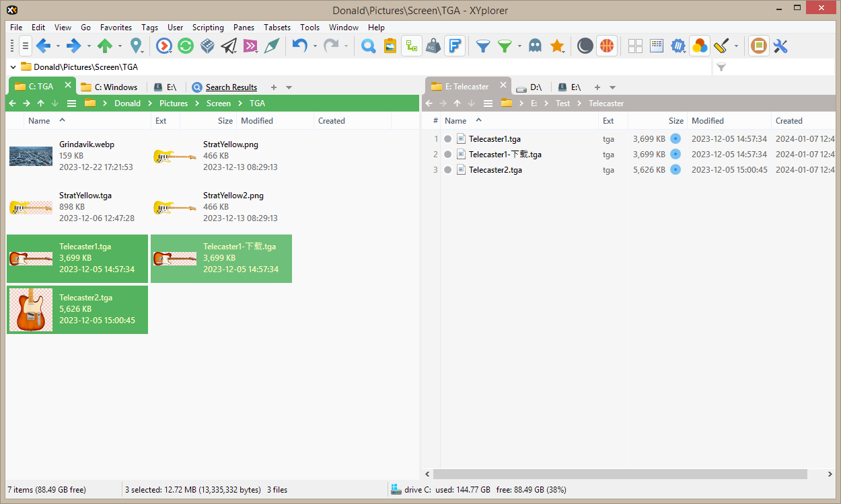Click the blue Back arrow in toolbar
841x504 pixels.
click(x=43, y=46)
